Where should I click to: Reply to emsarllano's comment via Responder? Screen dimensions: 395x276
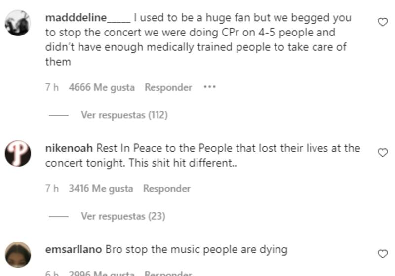pyautogui.click(x=168, y=273)
